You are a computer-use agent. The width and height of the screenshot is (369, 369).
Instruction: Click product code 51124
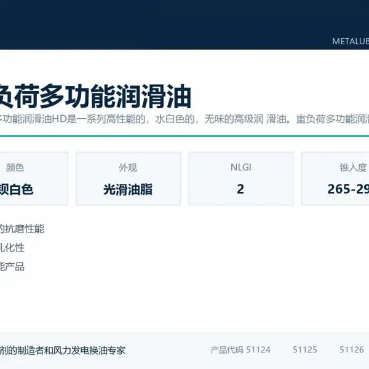(258, 350)
